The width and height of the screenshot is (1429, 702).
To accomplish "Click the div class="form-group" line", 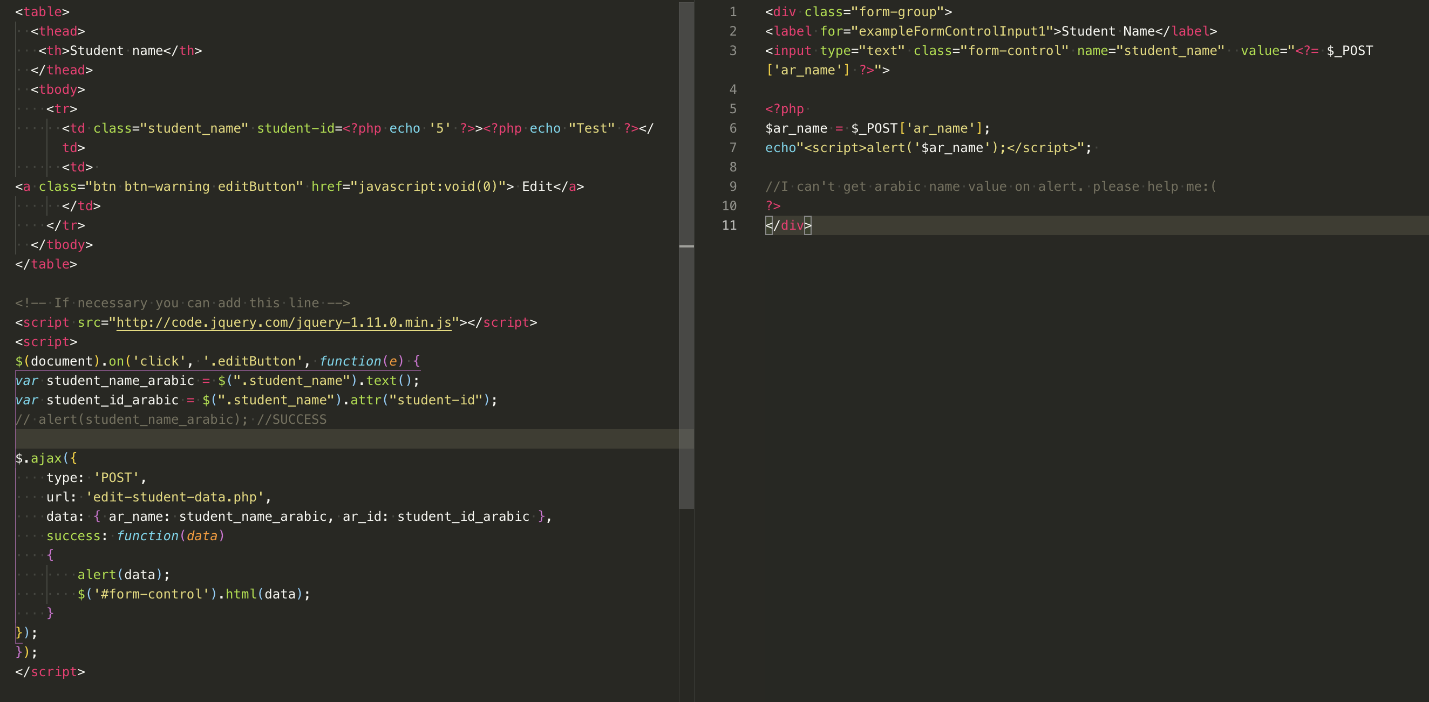I will (x=858, y=12).
